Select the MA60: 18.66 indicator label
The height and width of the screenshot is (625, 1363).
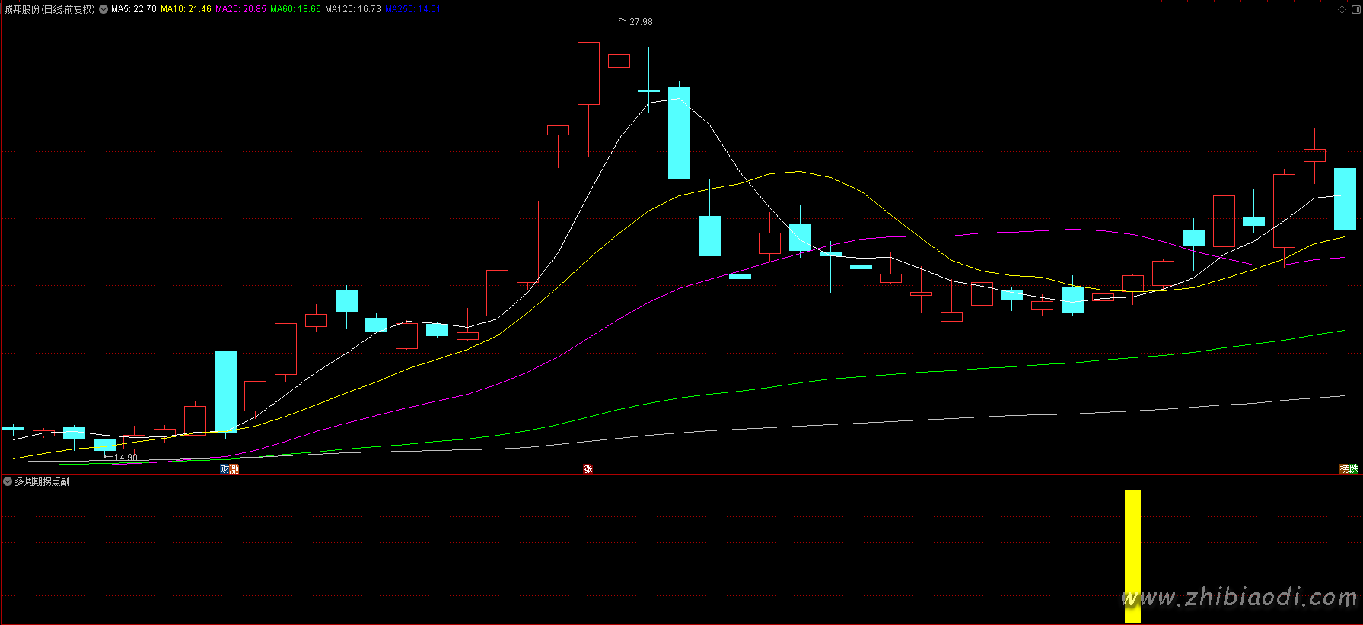pyautogui.click(x=295, y=9)
